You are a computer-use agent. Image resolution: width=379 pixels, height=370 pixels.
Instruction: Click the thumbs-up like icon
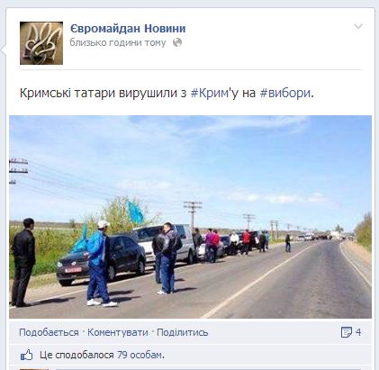(x=27, y=355)
